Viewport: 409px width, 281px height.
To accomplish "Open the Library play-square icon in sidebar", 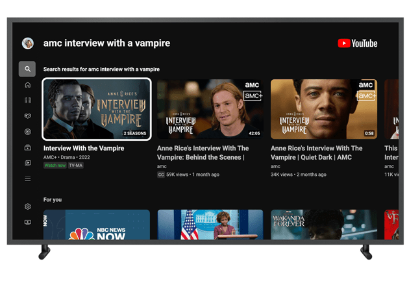I will (x=27, y=164).
